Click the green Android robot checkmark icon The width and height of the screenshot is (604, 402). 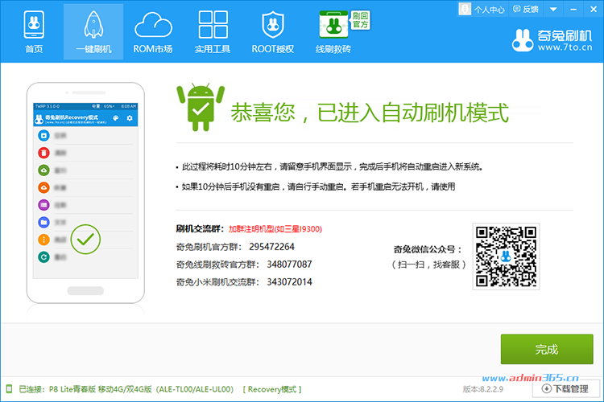click(201, 107)
